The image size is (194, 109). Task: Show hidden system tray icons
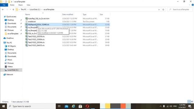tap(160, 106)
